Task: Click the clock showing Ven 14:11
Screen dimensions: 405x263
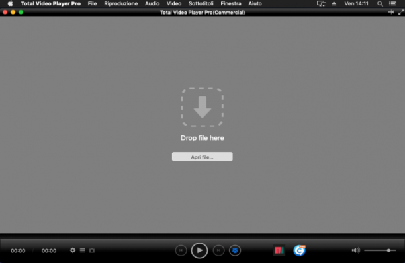Action: [x=356, y=3]
